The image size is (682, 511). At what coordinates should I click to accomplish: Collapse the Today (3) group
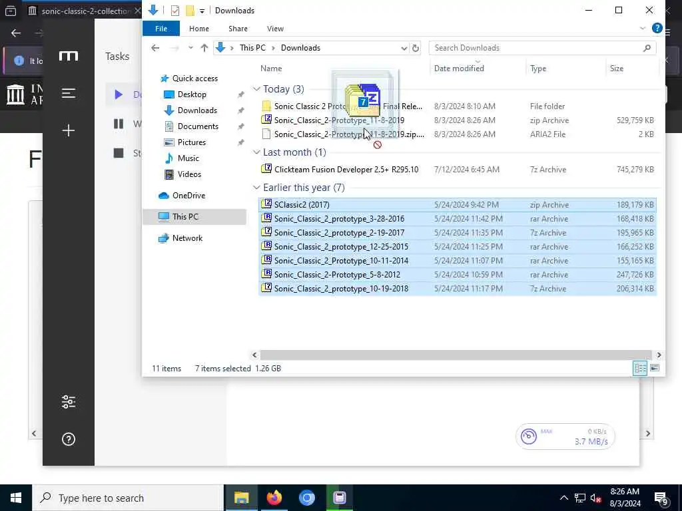click(256, 89)
